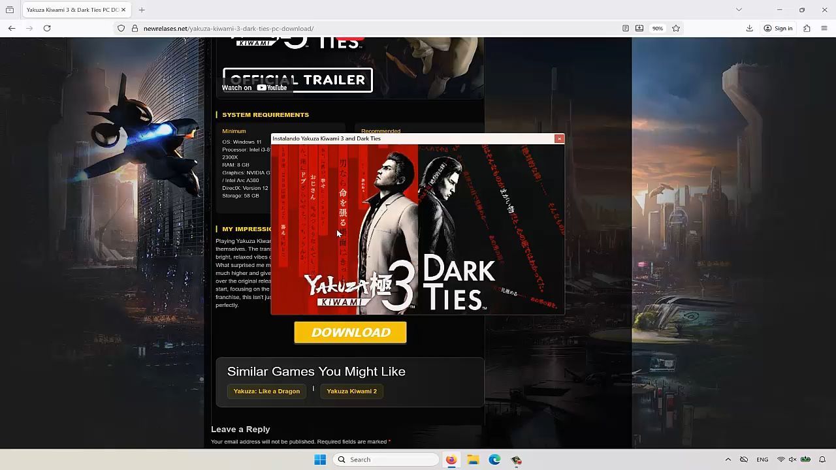836x470 pixels.
Task: Click the site padlock security icon
Action: tap(135, 28)
